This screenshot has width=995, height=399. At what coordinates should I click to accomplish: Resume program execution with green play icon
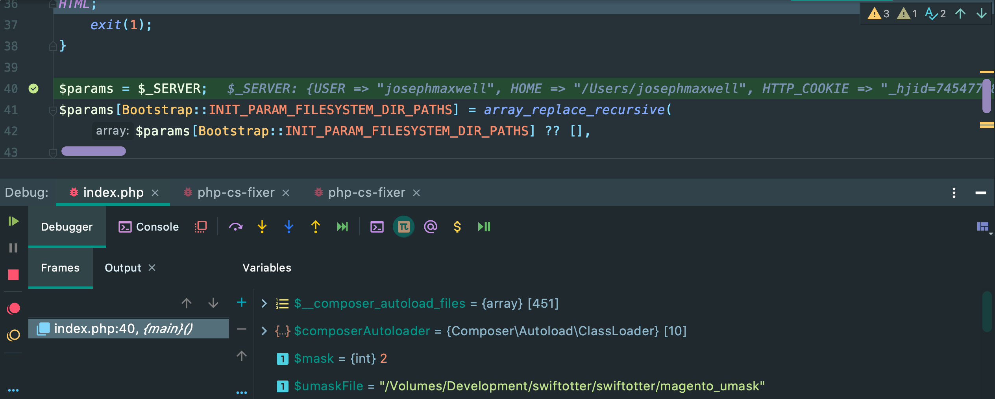click(x=13, y=221)
